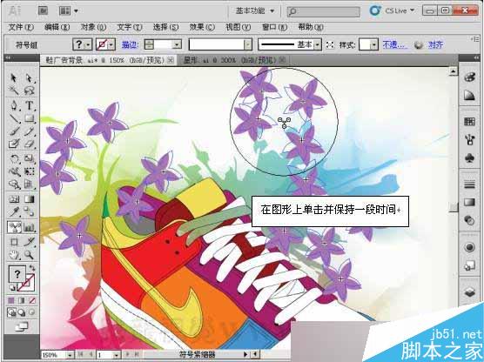Select the Type tool

coord(30,105)
